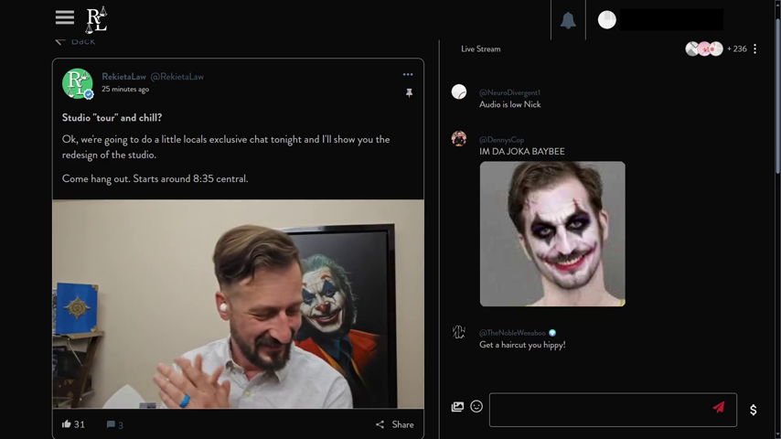
Task: Open @DennysCop chat avatar
Action: (x=459, y=138)
